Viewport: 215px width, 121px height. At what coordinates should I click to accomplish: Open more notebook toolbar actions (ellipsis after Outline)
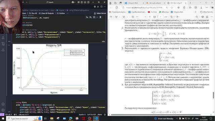pos(67,13)
